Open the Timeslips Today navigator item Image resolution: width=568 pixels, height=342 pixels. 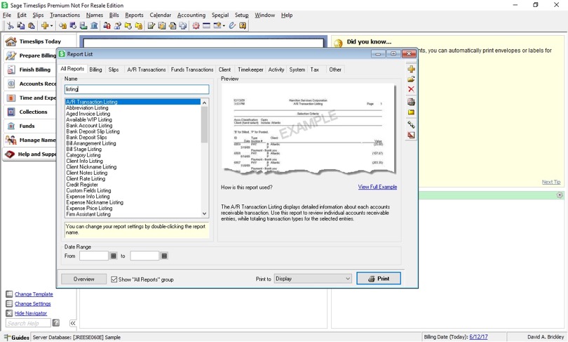40,41
